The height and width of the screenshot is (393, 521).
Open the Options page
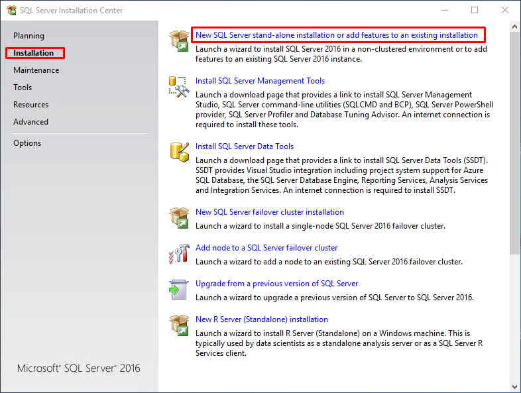click(27, 143)
